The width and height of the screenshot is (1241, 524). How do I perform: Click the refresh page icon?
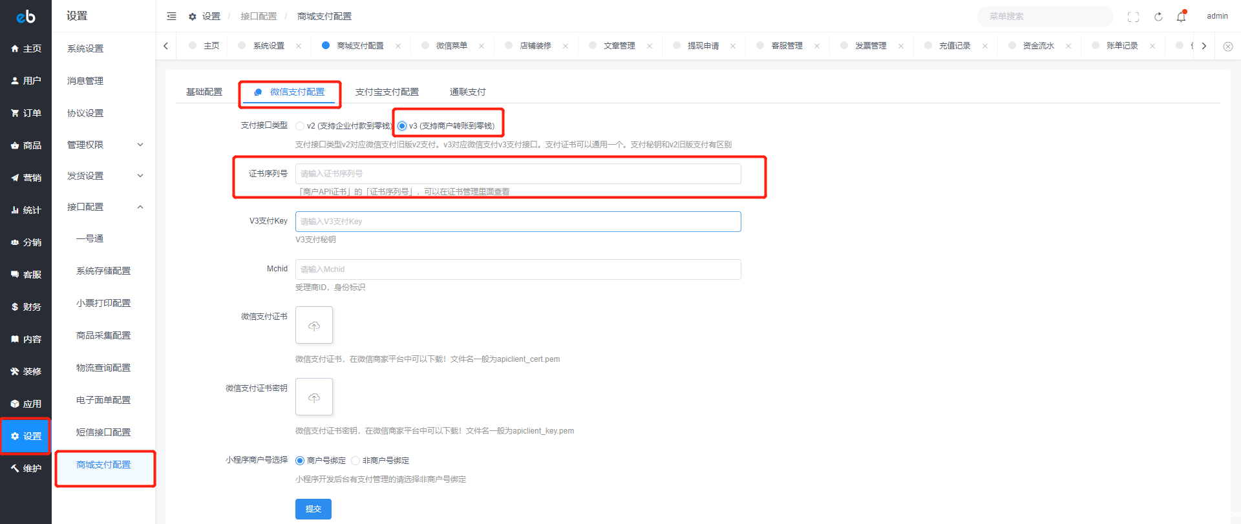tap(1158, 17)
